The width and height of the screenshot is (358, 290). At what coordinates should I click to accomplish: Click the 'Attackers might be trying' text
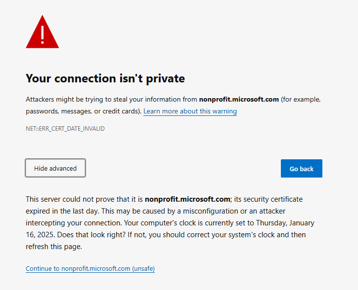click(64, 100)
